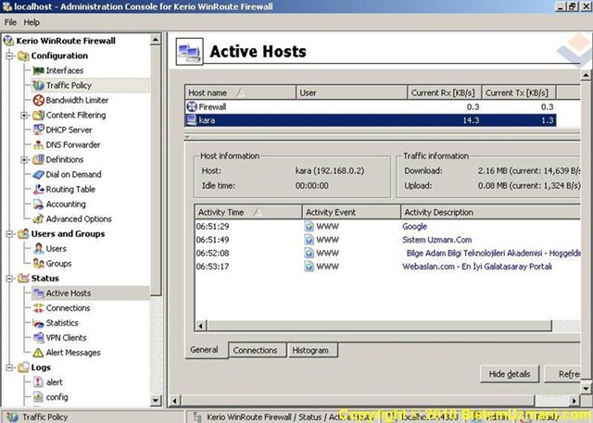The height and width of the screenshot is (423, 593).
Task: Click the 06:52:08 activity time cell
Action: tap(212, 253)
